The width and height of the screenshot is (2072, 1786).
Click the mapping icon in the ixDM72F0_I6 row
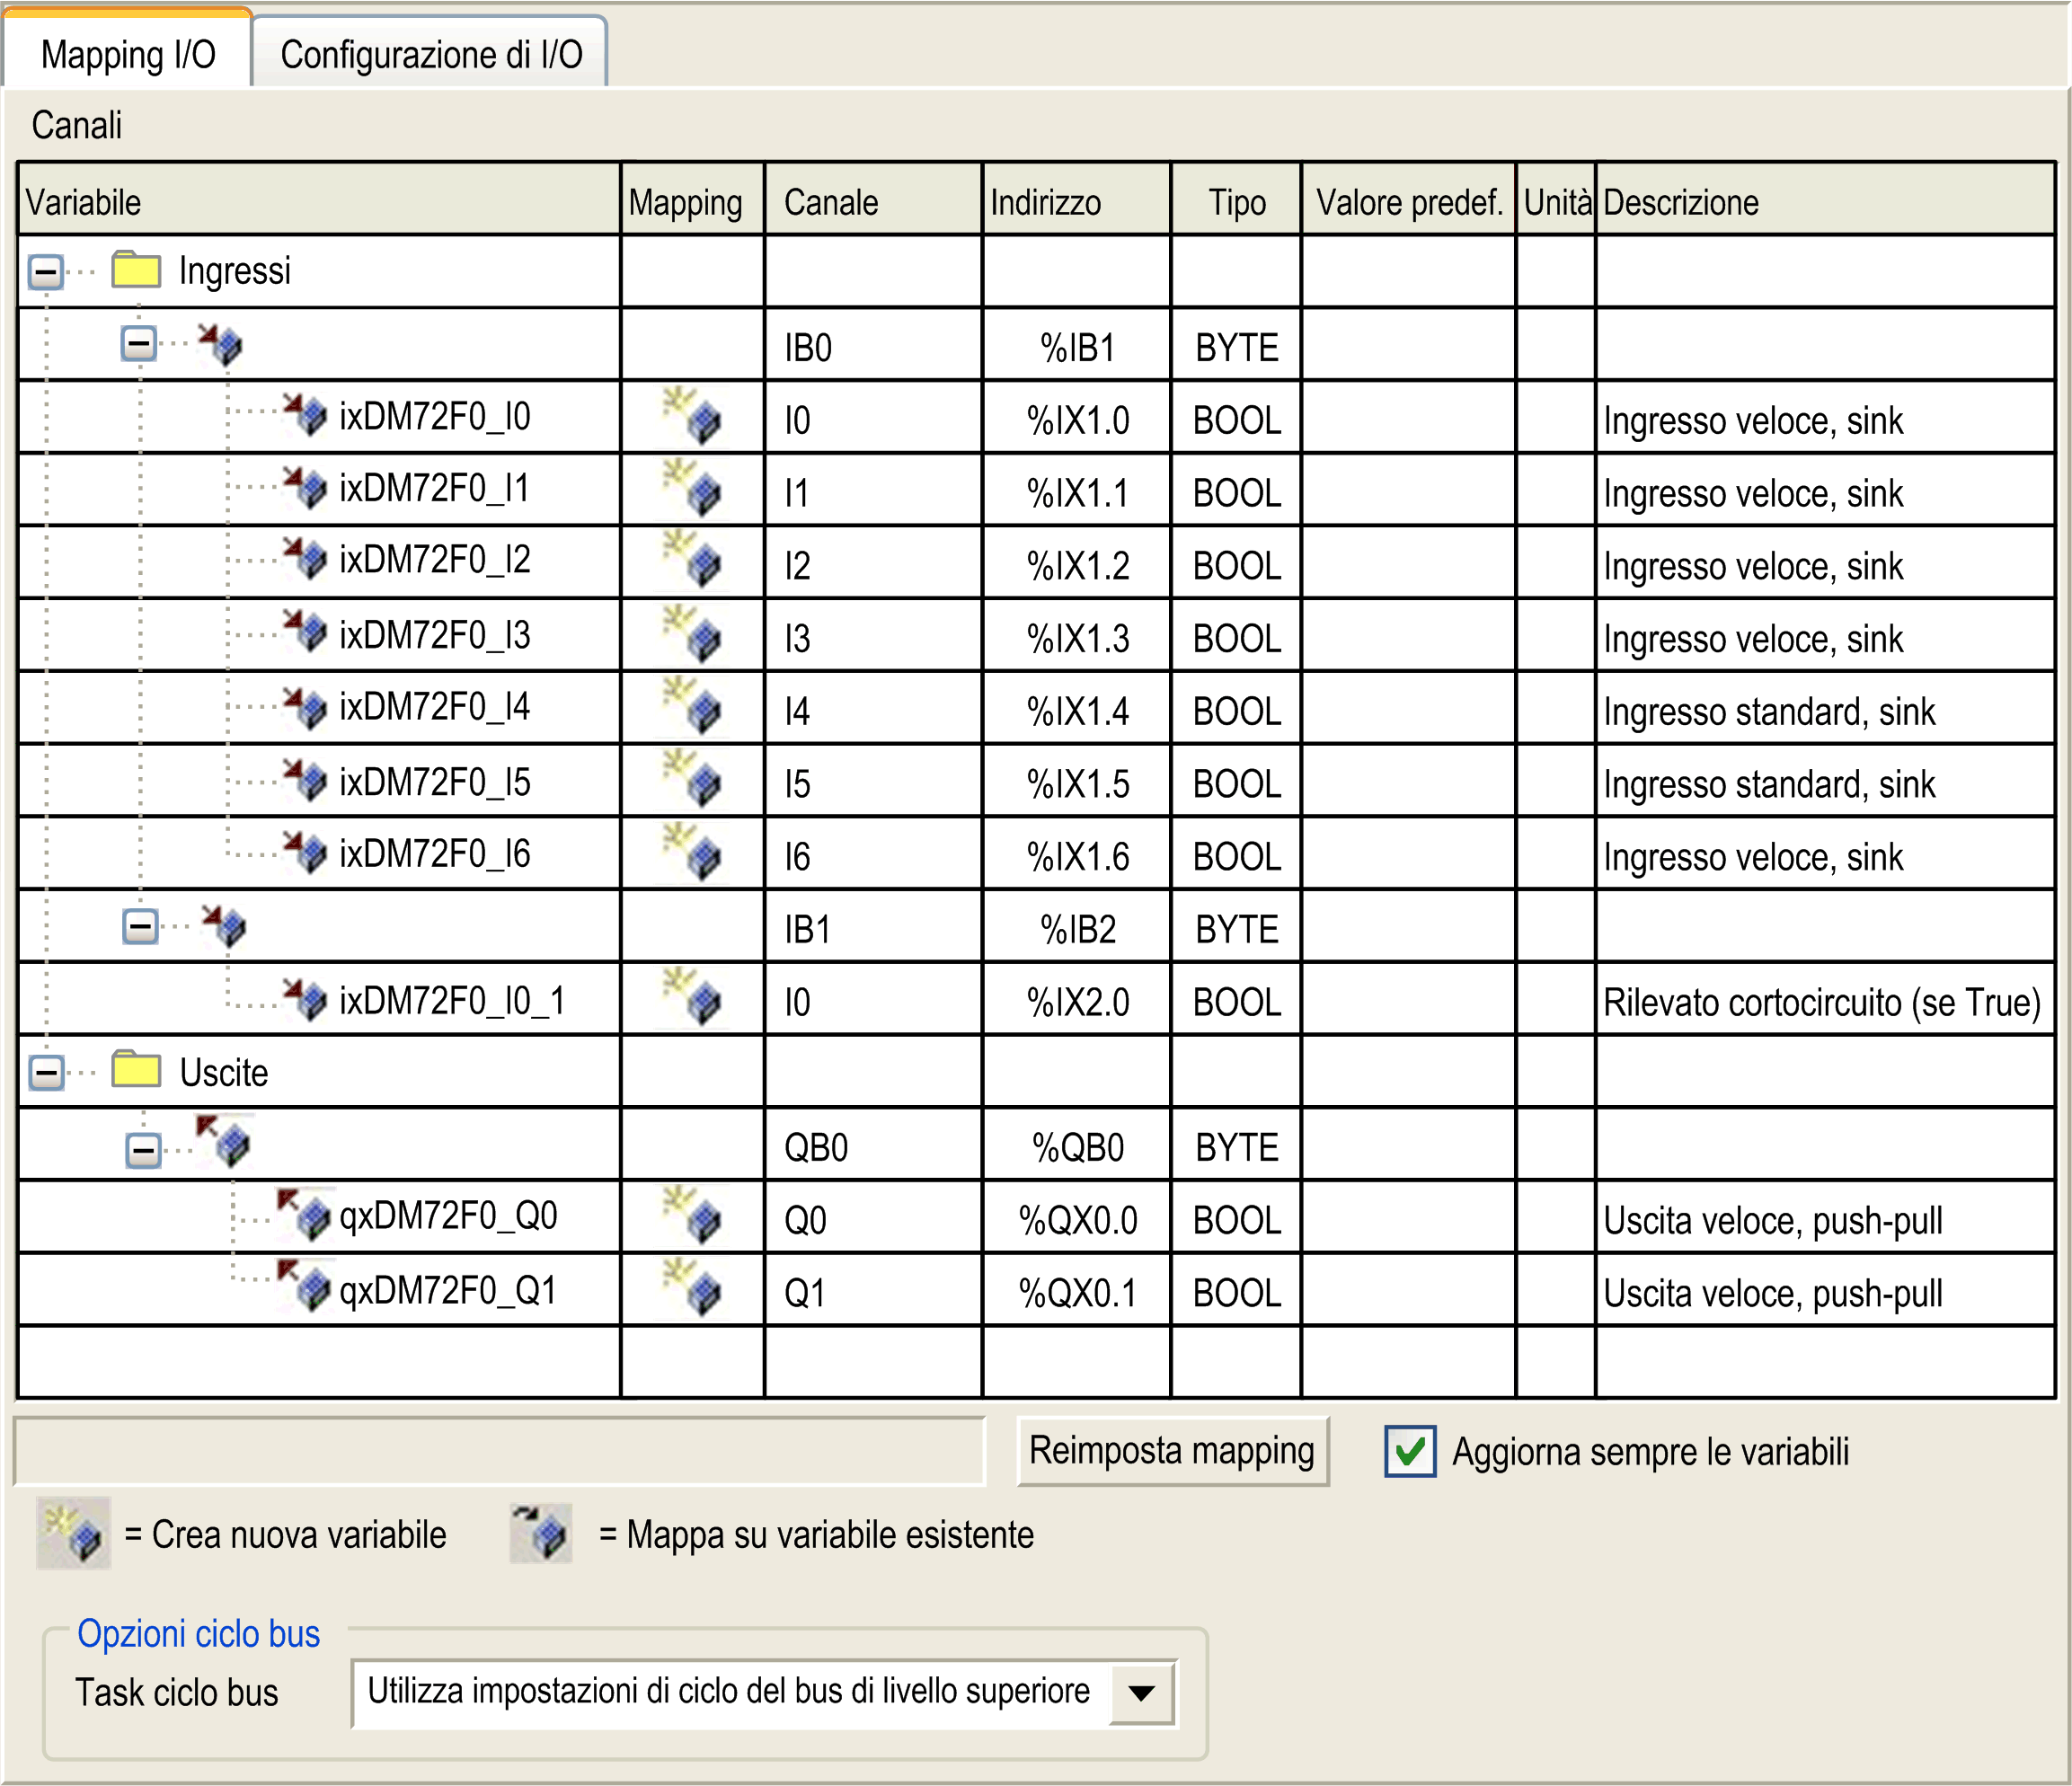coord(692,851)
